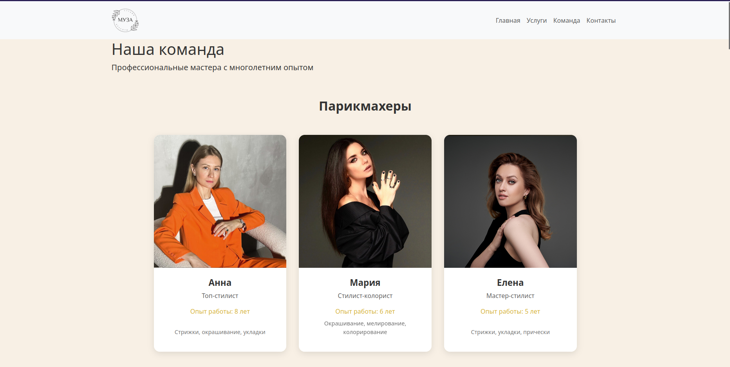Open the Контакты navigation link

click(x=601, y=20)
